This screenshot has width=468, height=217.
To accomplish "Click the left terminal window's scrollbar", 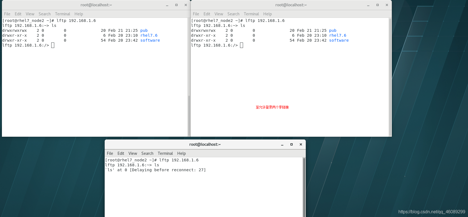I will click(x=189, y=116).
